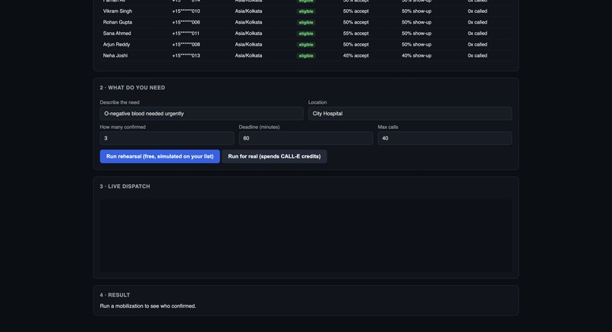Click eligible badge in Neha Joshi row

tap(306, 56)
